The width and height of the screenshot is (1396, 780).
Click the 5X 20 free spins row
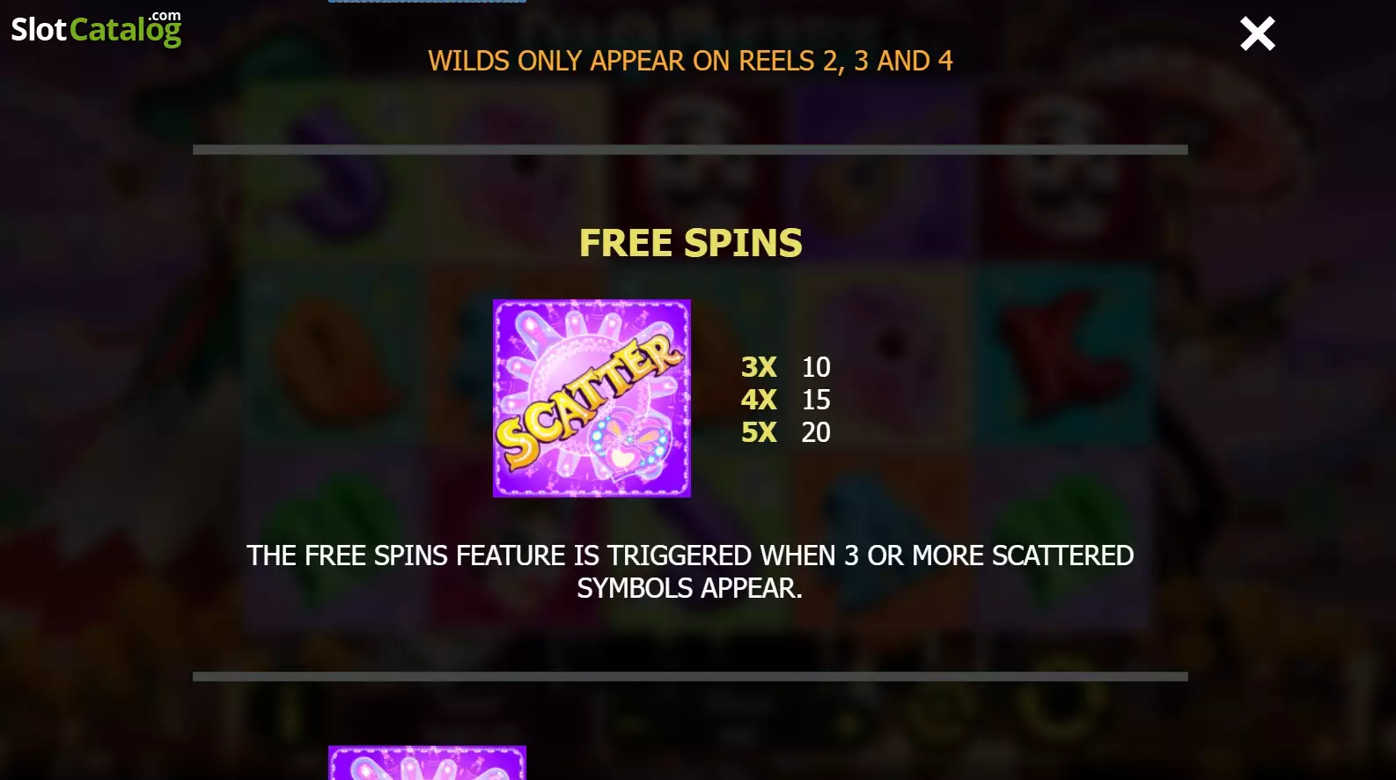pos(785,432)
